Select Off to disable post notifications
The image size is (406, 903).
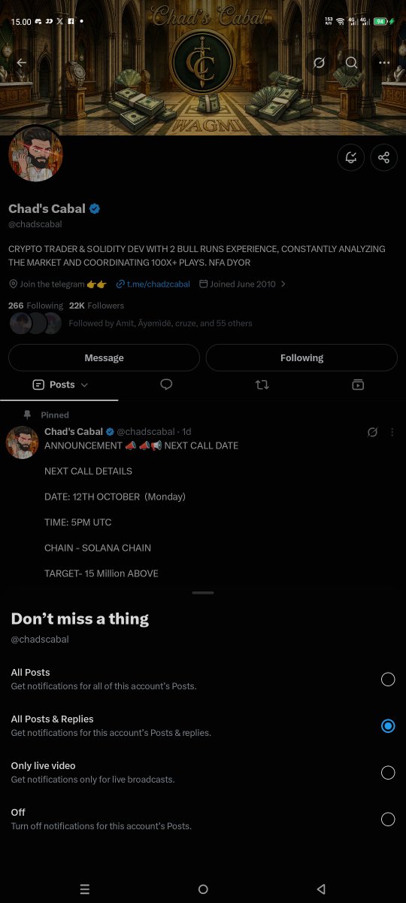point(388,819)
